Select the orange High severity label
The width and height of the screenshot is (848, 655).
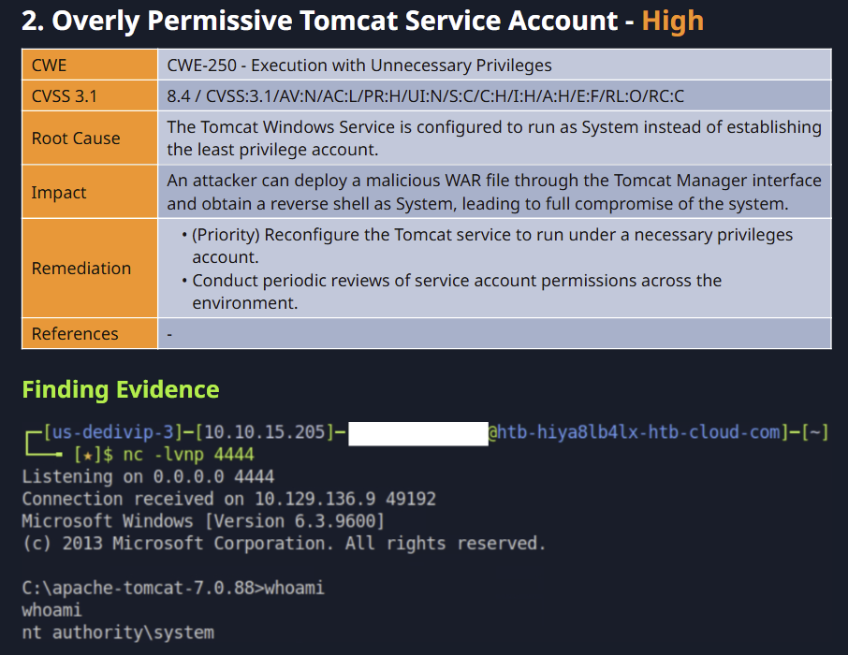673,22
